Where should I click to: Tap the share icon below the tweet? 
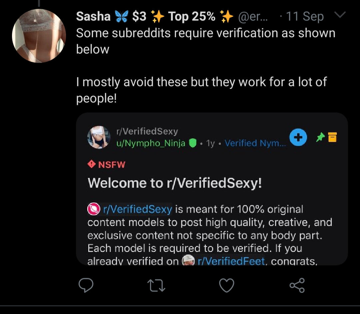click(297, 286)
